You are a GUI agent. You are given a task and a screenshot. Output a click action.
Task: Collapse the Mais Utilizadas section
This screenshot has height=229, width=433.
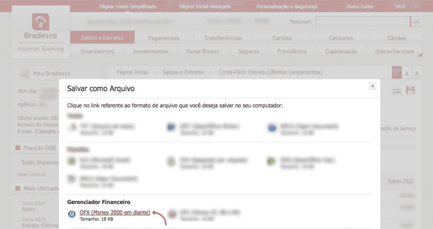pos(18,189)
